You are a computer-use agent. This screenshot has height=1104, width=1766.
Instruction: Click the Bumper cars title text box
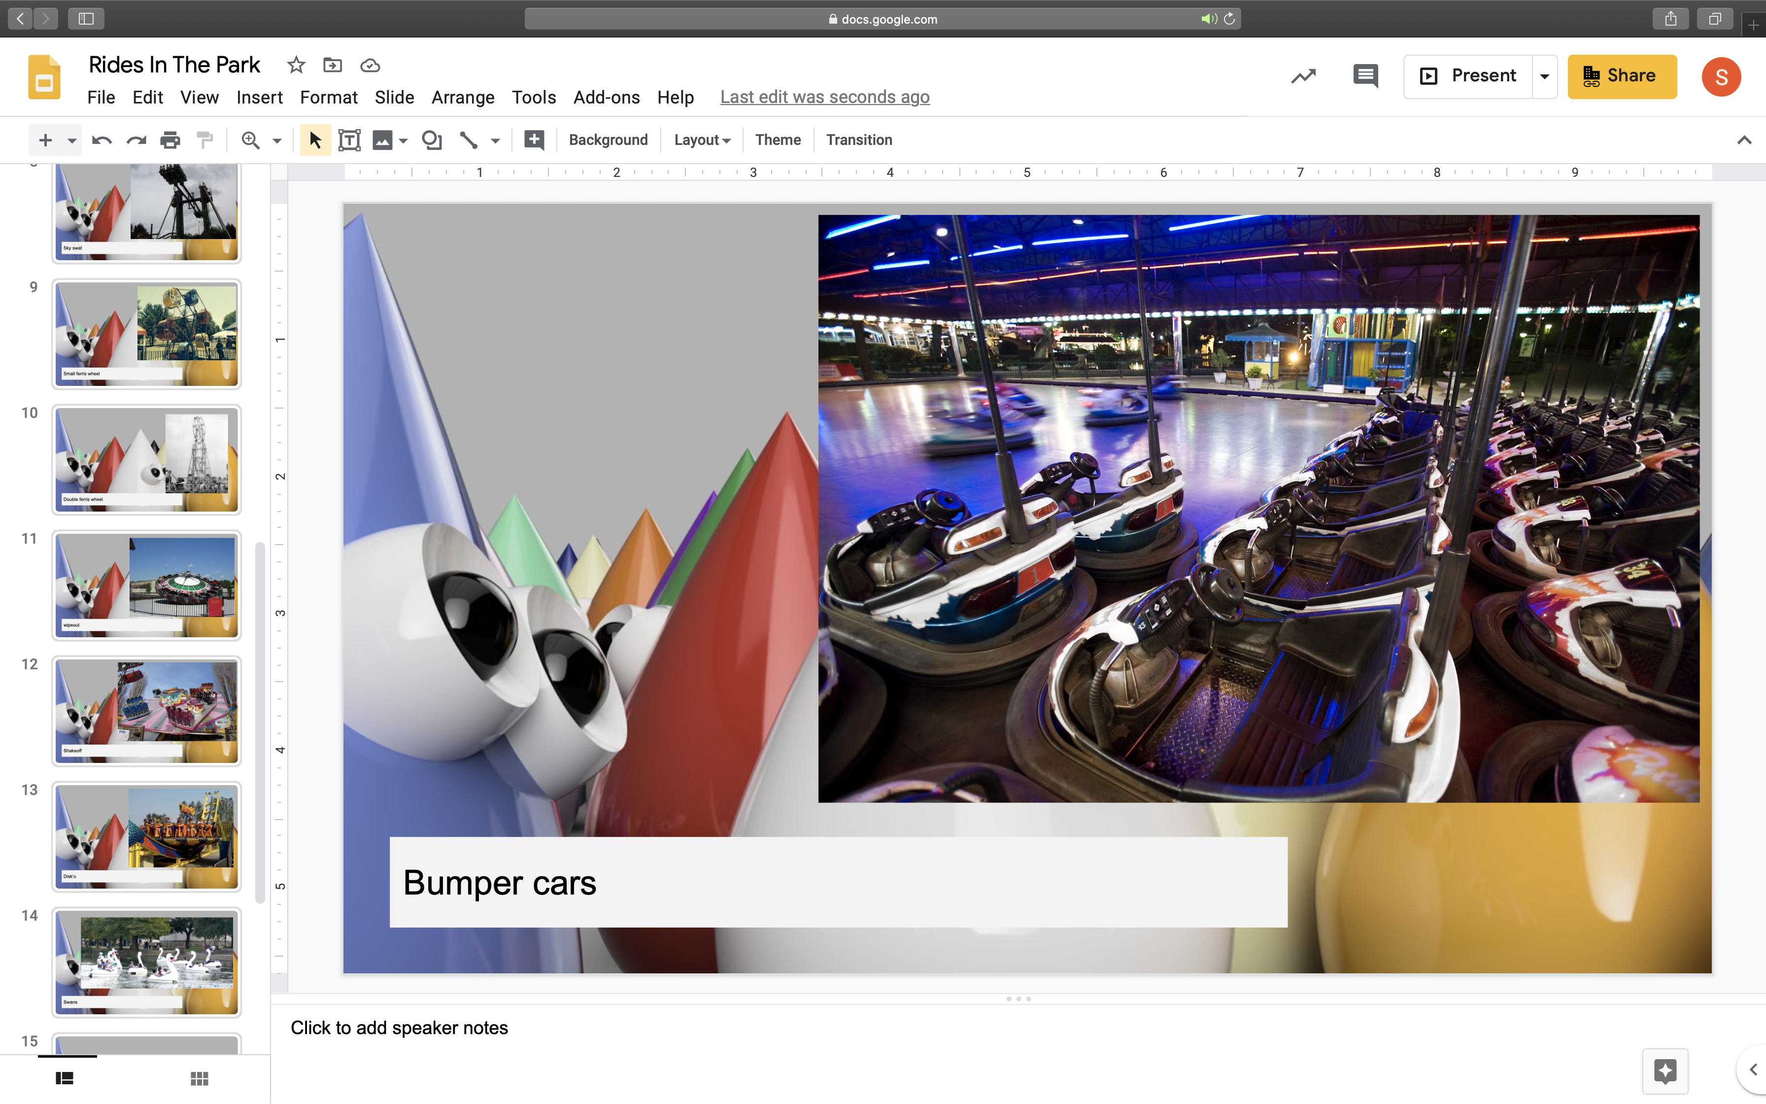tap(839, 882)
